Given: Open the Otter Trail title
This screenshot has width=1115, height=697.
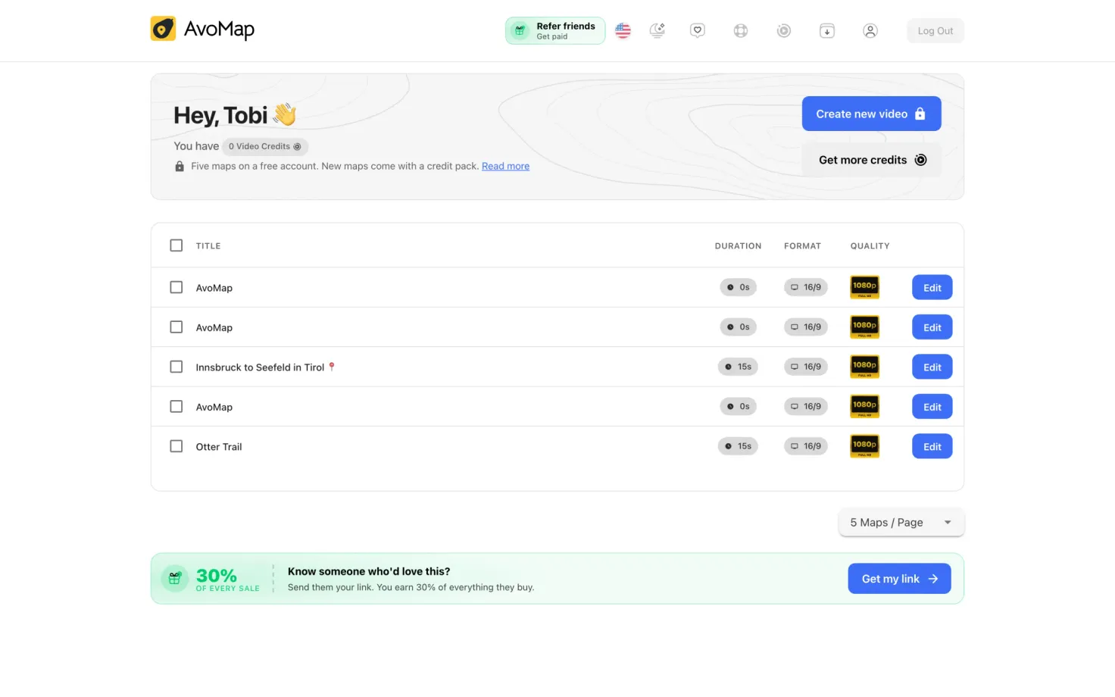Looking at the screenshot, I should (219, 447).
